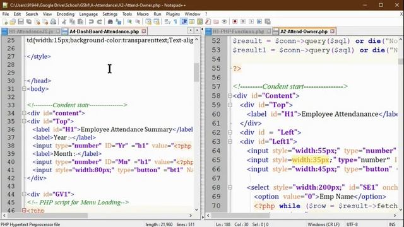Open the Plugins menu

point(172,14)
